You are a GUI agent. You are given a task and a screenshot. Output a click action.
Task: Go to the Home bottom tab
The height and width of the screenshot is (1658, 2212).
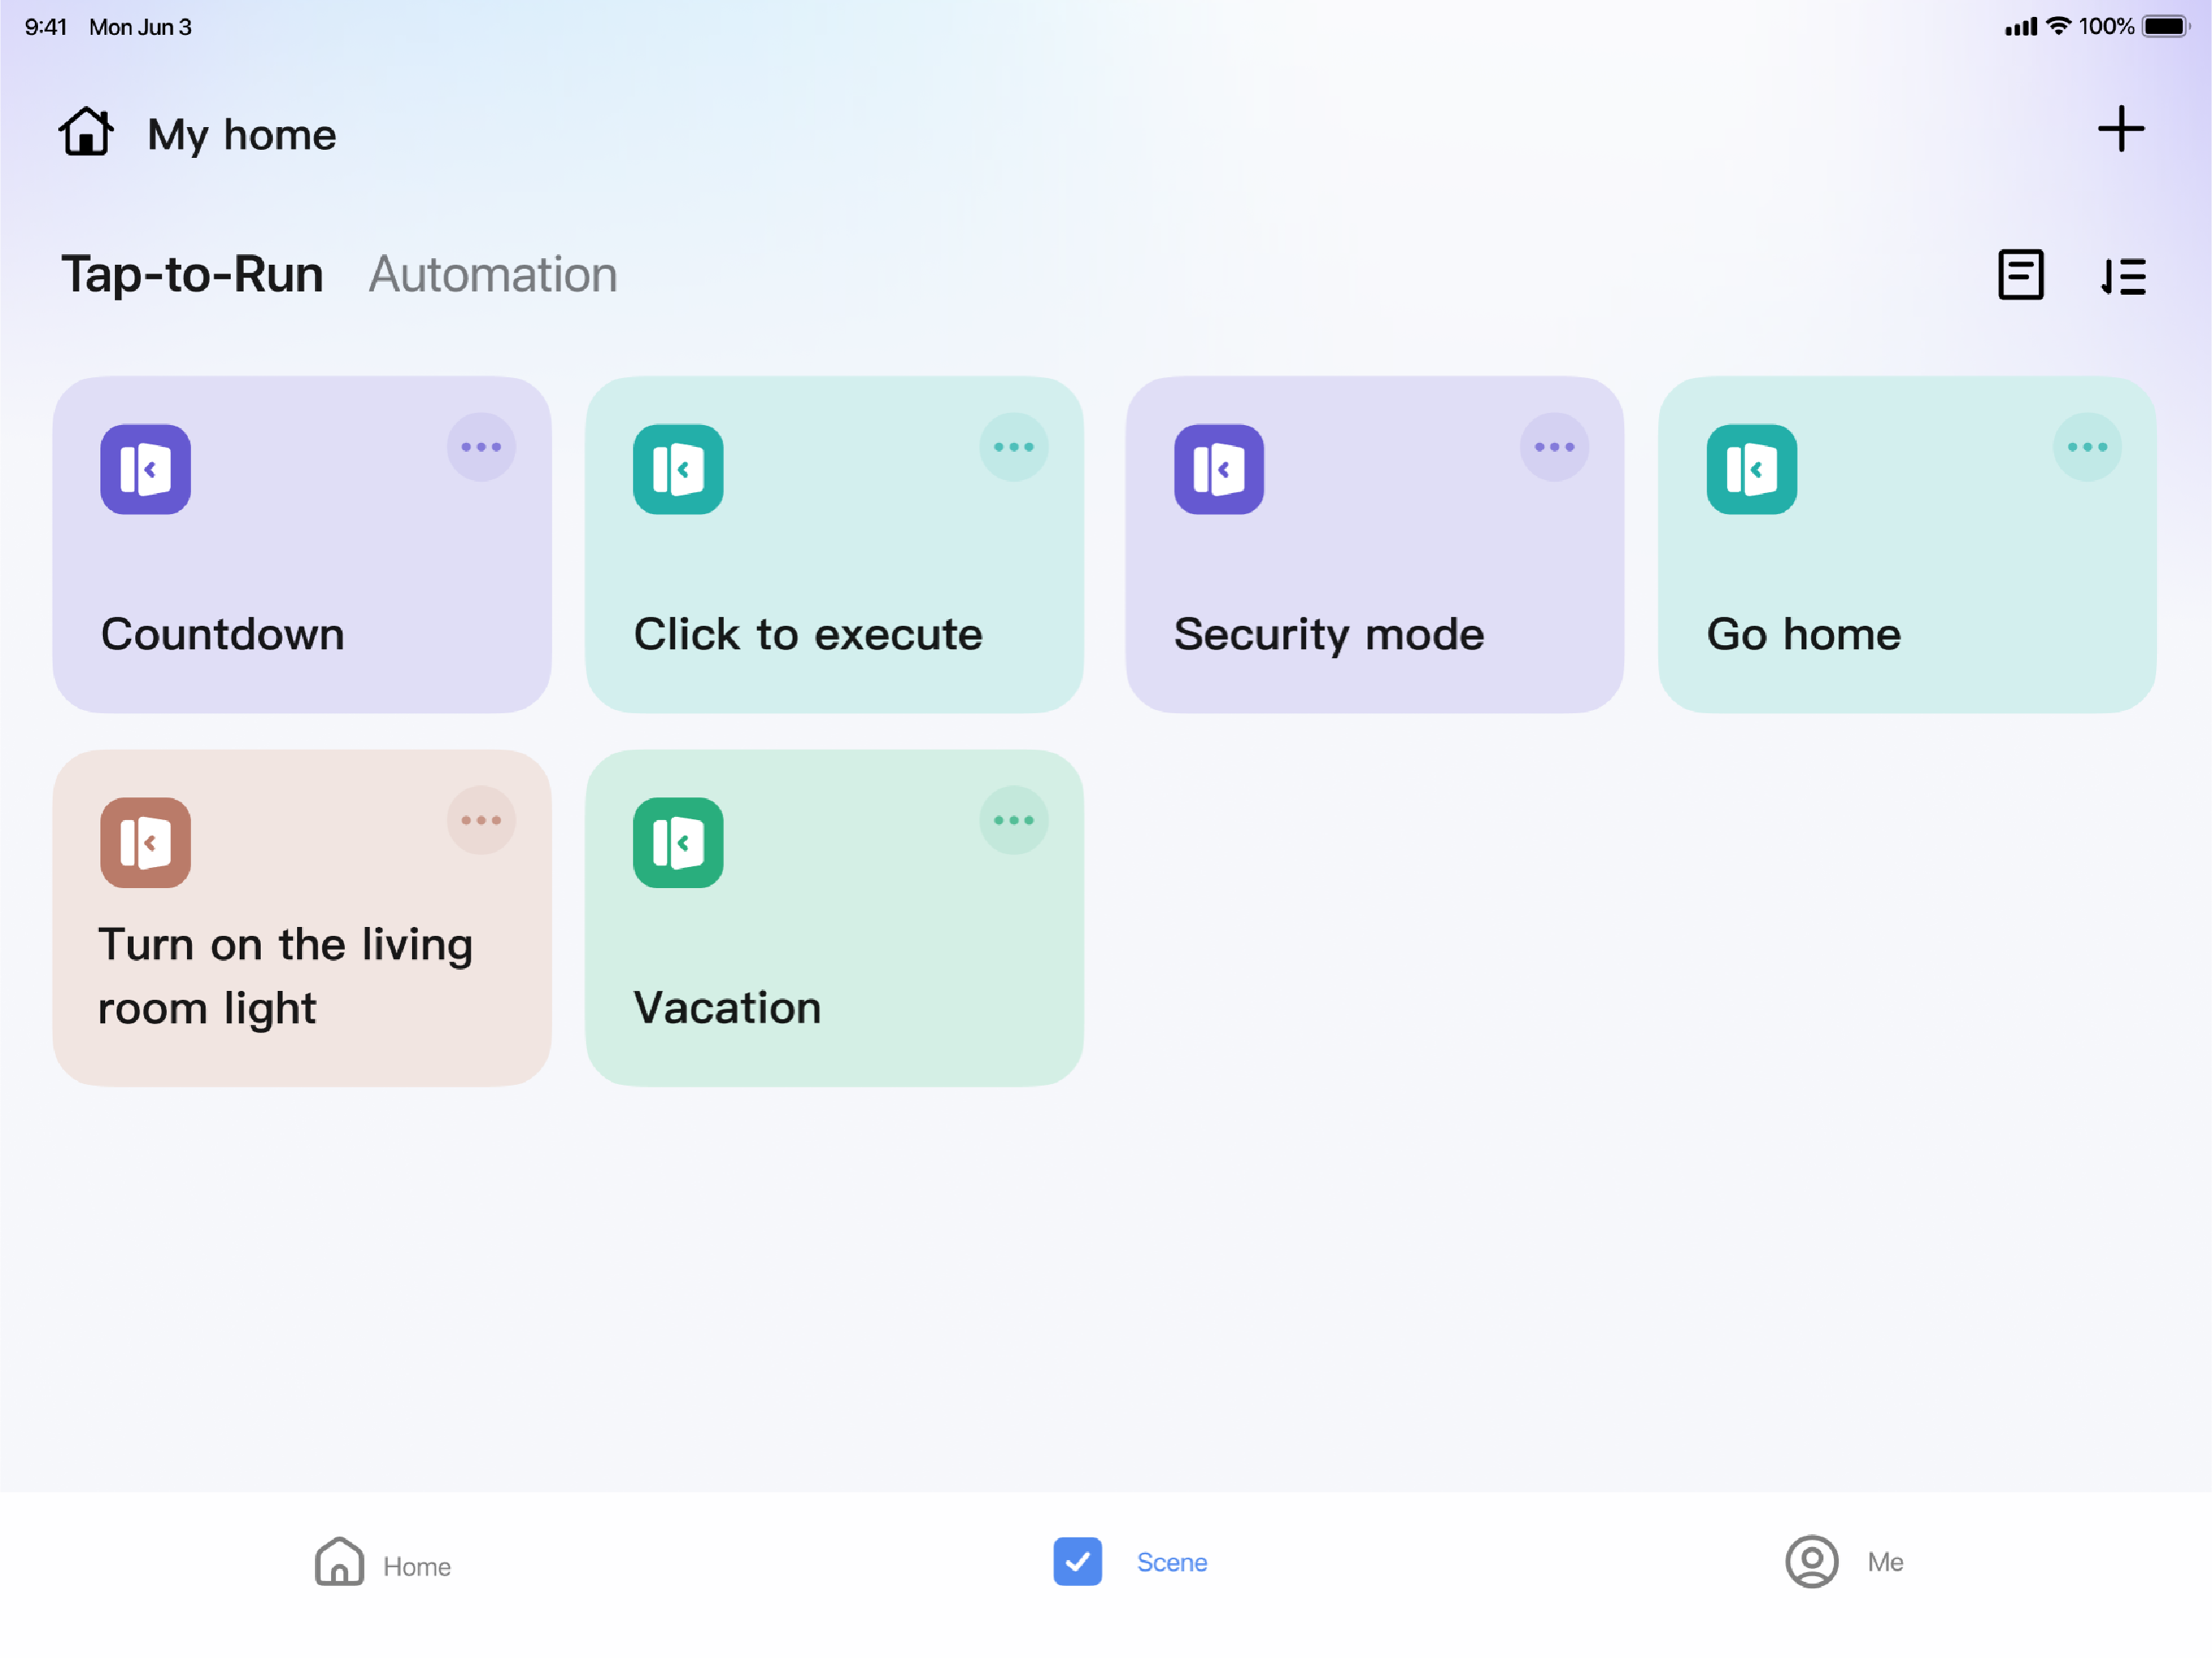click(x=383, y=1563)
